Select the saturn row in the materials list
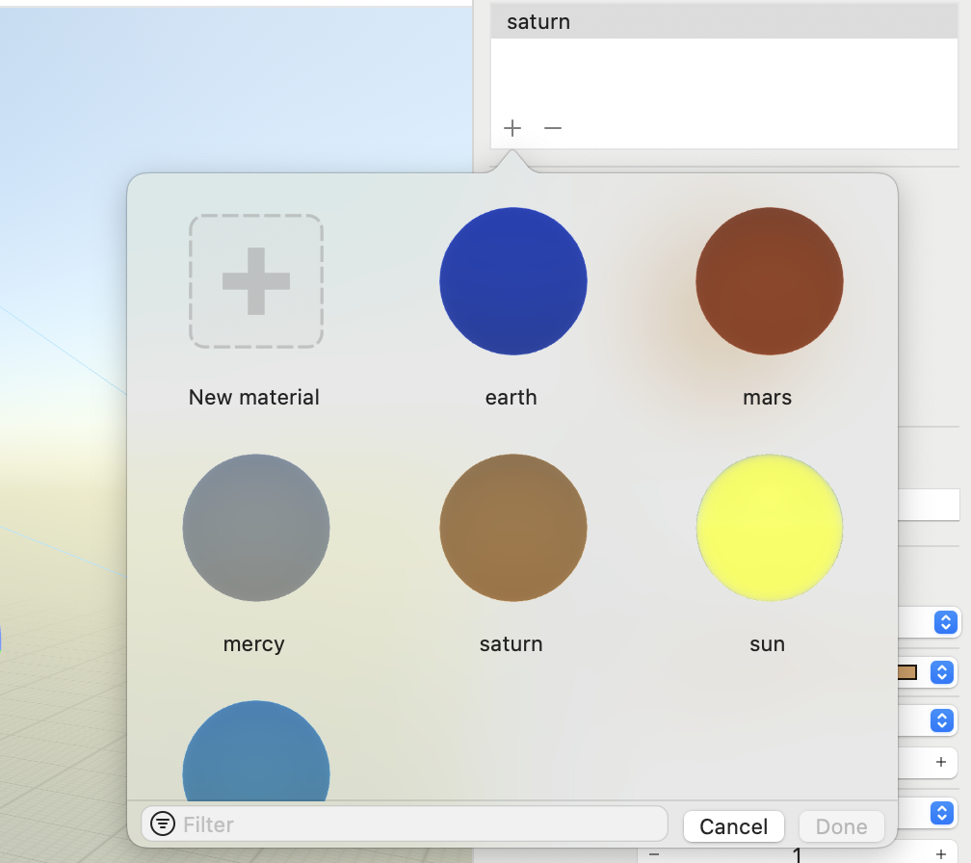Image resolution: width=971 pixels, height=863 pixels. [722, 21]
